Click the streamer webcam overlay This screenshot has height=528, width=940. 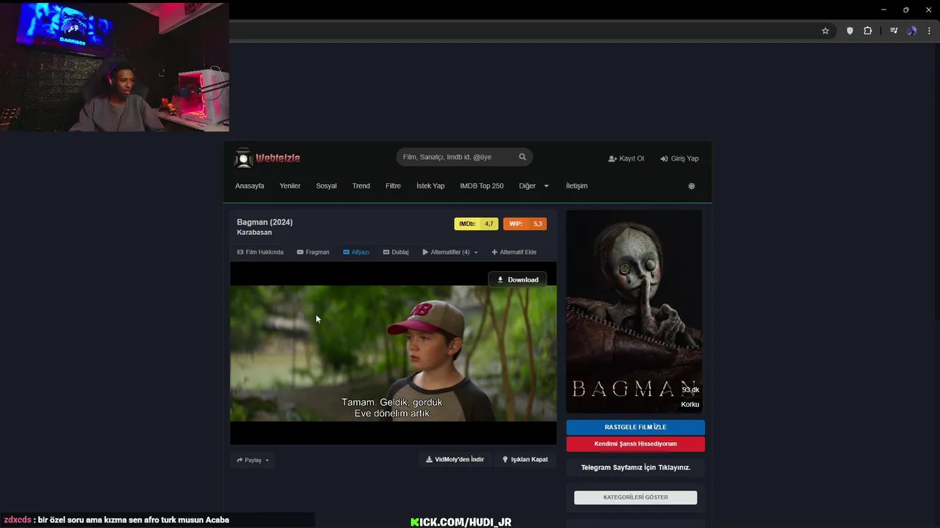pyautogui.click(x=115, y=67)
